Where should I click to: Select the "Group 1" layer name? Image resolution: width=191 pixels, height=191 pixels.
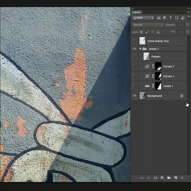(154, 49)
